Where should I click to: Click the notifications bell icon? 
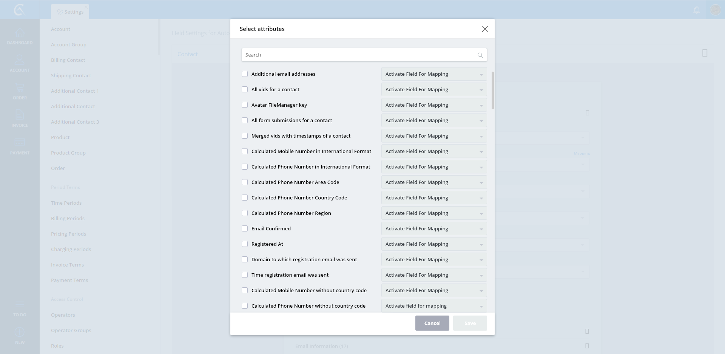(697, 10)
